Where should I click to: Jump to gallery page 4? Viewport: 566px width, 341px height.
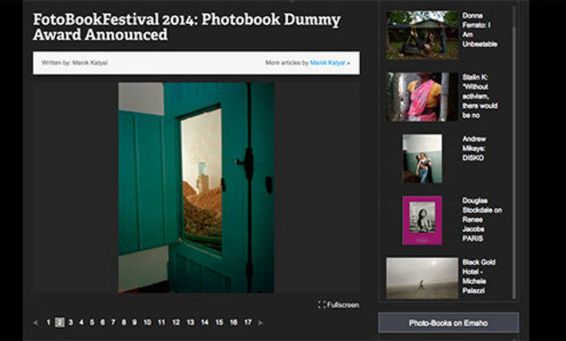[x=81, y=322]
